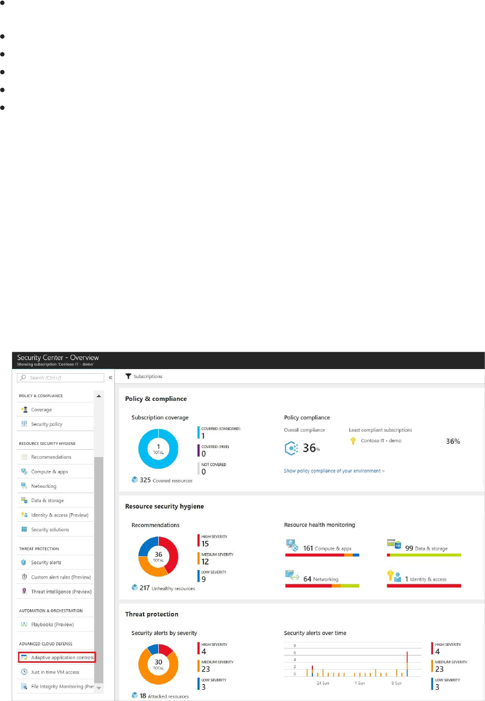This screenshot has height=701, width=485.
Task: Click the Threat intelligence icon
Action: coord(24,591)
